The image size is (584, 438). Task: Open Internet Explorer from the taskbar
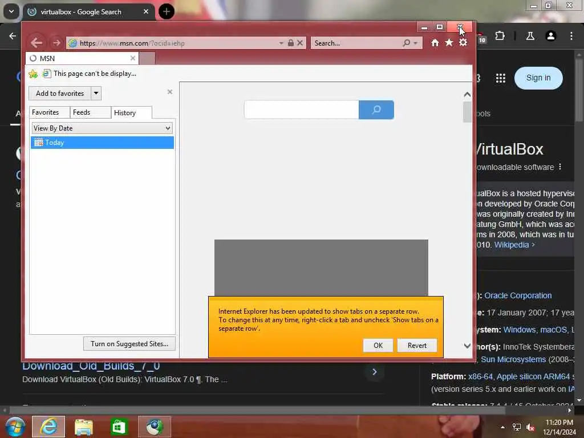48,427
